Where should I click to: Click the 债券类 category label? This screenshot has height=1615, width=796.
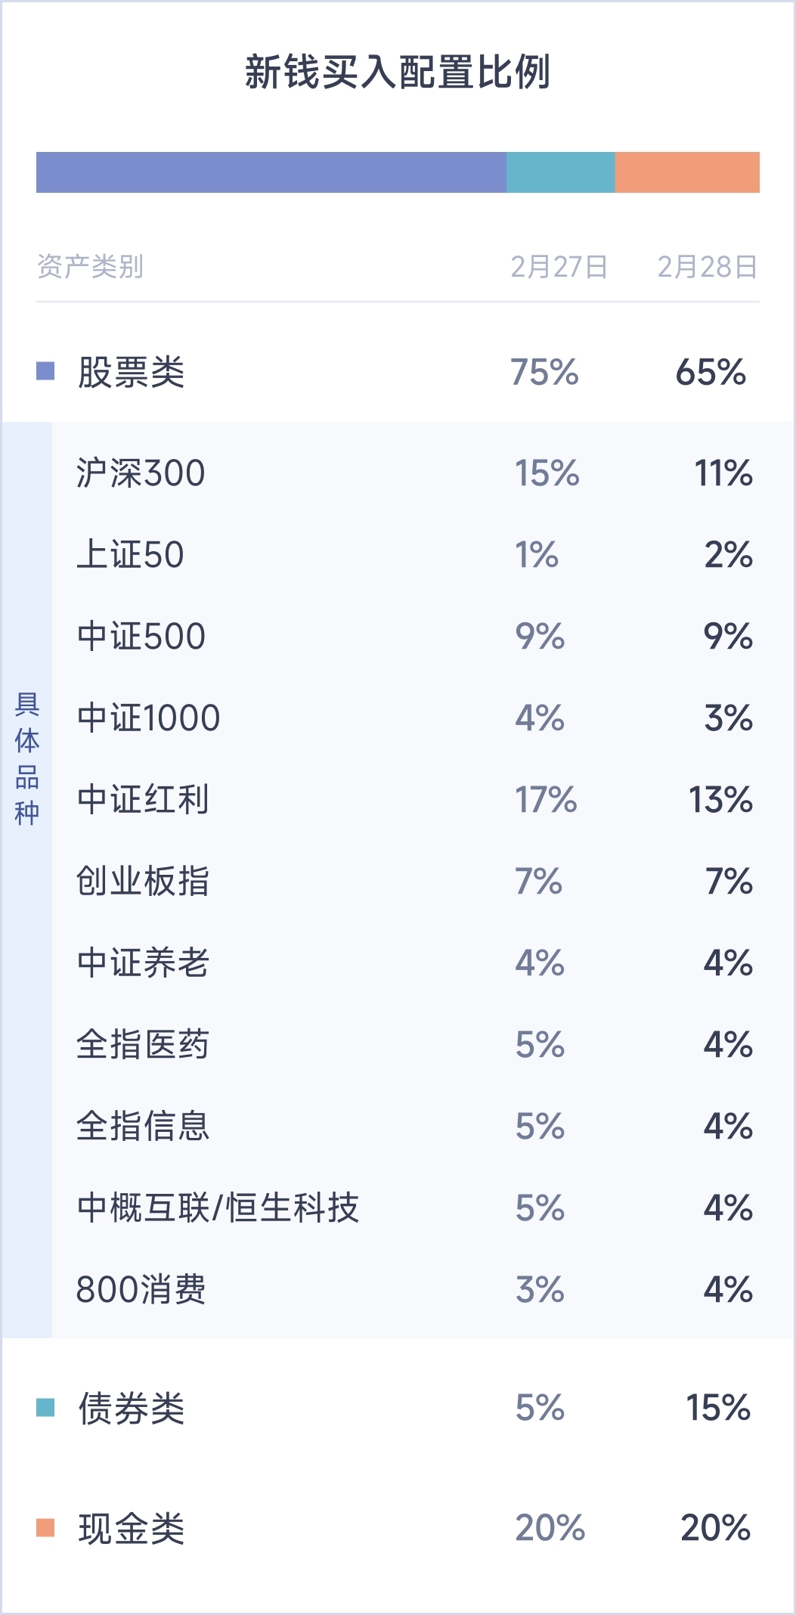click(x=132, y=1409)
